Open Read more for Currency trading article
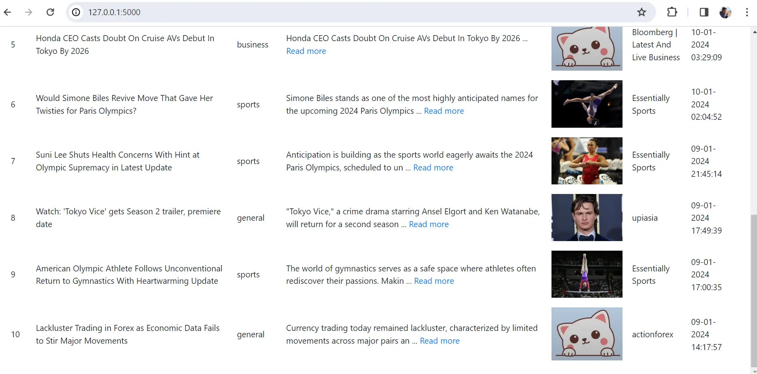Screen dimensions: 757x374 pyautogui.click(x=439, y=341)
